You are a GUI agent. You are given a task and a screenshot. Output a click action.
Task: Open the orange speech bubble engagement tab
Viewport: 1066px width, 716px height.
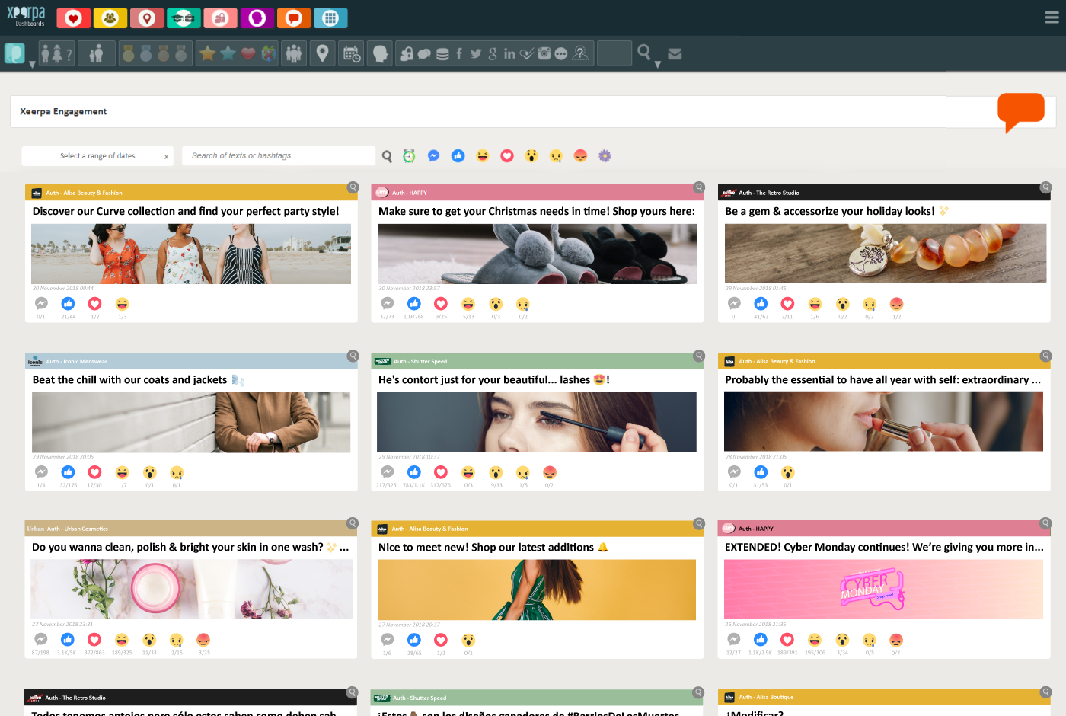click(294, 18)
